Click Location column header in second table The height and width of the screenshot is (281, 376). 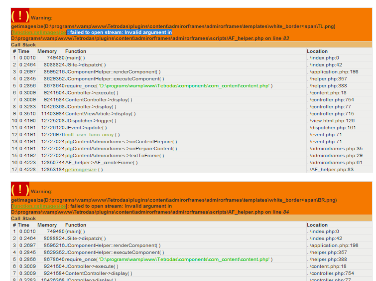[x=317, y=225]
